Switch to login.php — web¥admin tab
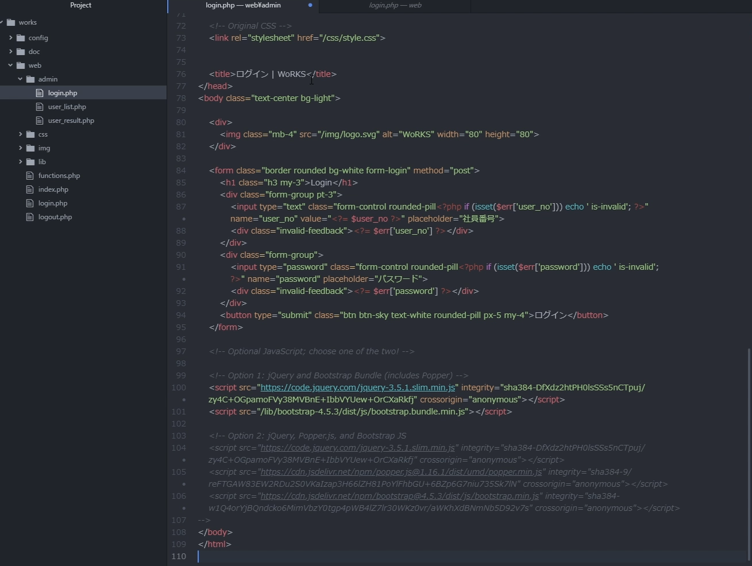Screen dimensions: 752x566 click(x=243, y=6)
